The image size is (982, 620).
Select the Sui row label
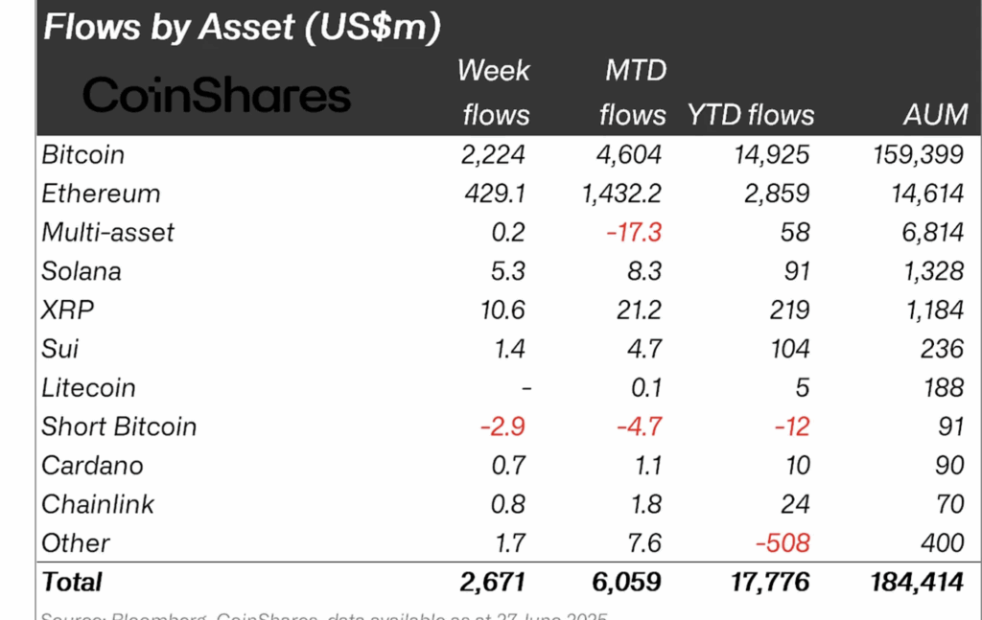pos(60,349)
